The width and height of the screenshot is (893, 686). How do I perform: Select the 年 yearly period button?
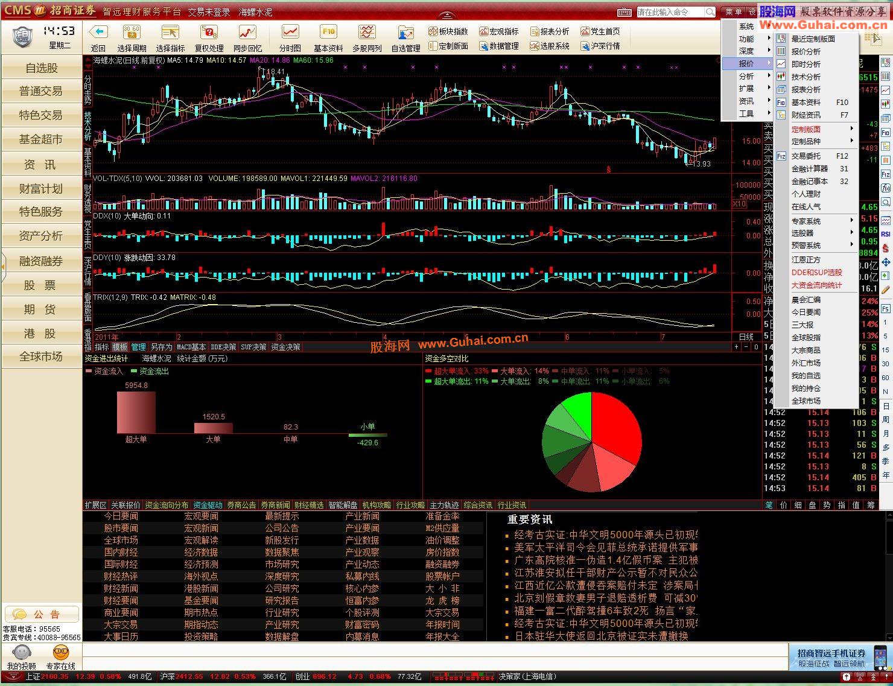tap(886, 475)
